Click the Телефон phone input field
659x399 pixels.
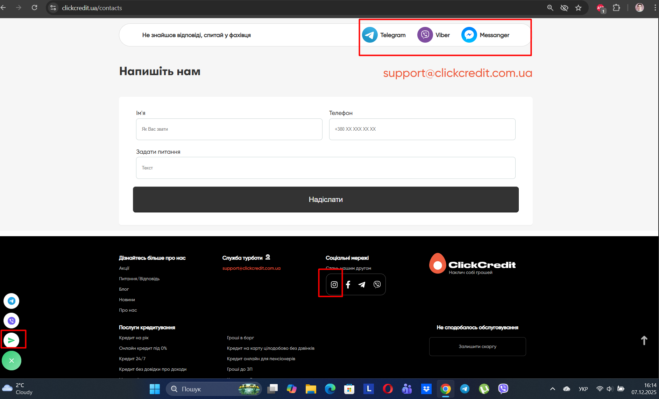422,129
